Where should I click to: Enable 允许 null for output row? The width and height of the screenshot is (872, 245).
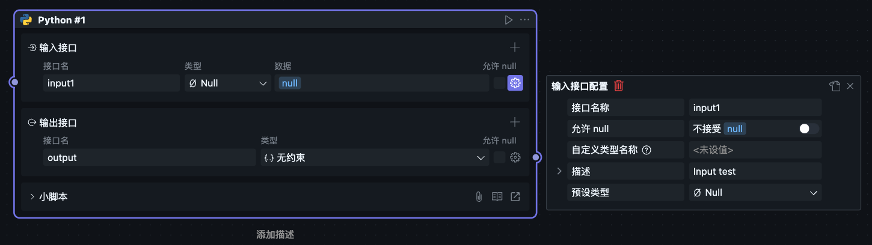pyautogui.click(x=499, y=157)
